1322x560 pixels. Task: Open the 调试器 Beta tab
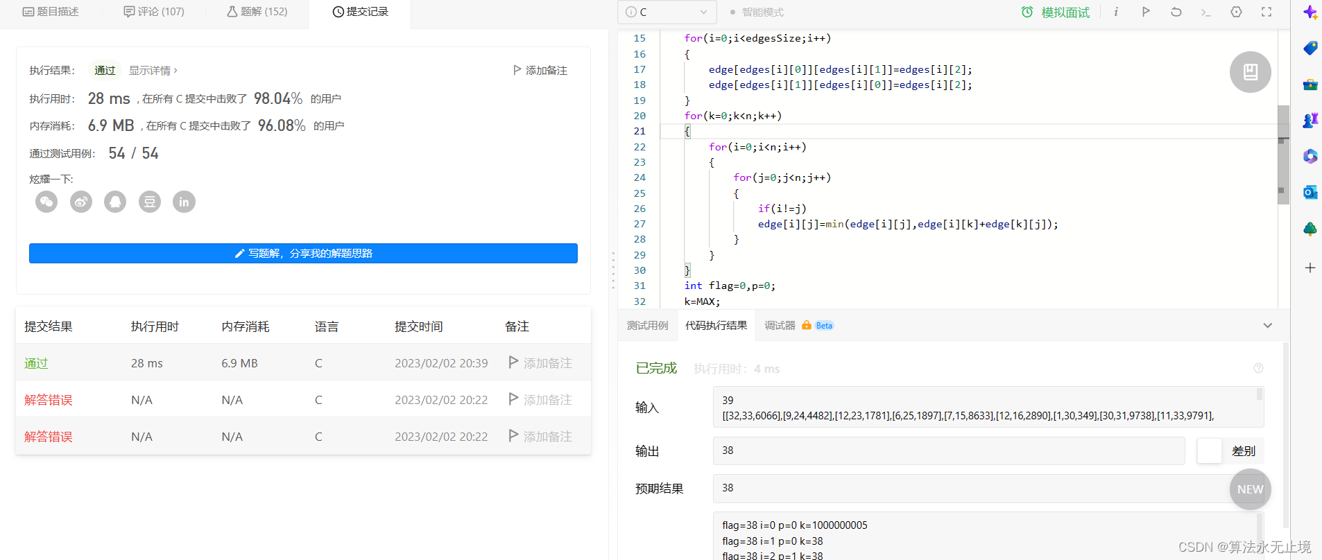(x=799, y=326)
